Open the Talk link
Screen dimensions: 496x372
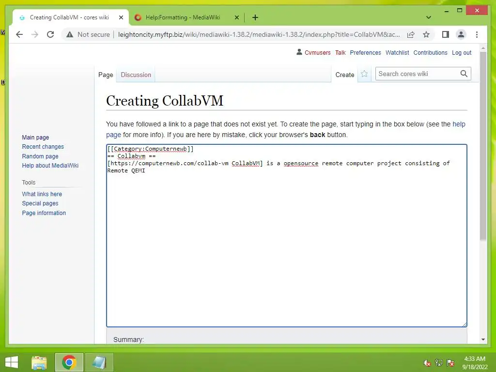pyautogui.click(x=341, y=52)
